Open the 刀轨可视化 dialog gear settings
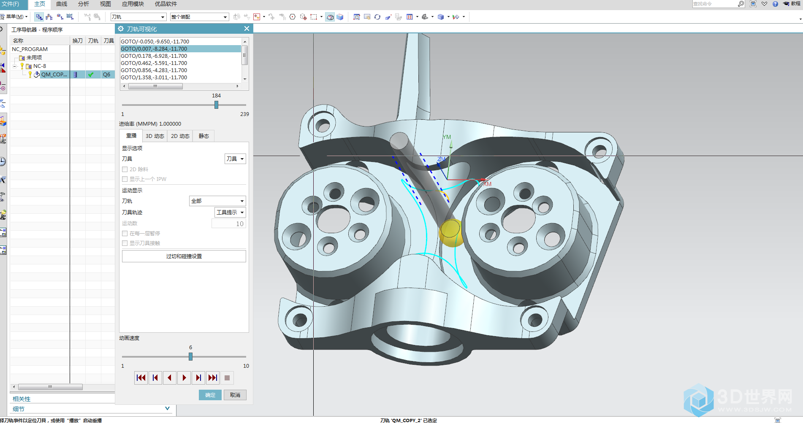The width and height of the screenshot is (803, 423). [121, 29]
